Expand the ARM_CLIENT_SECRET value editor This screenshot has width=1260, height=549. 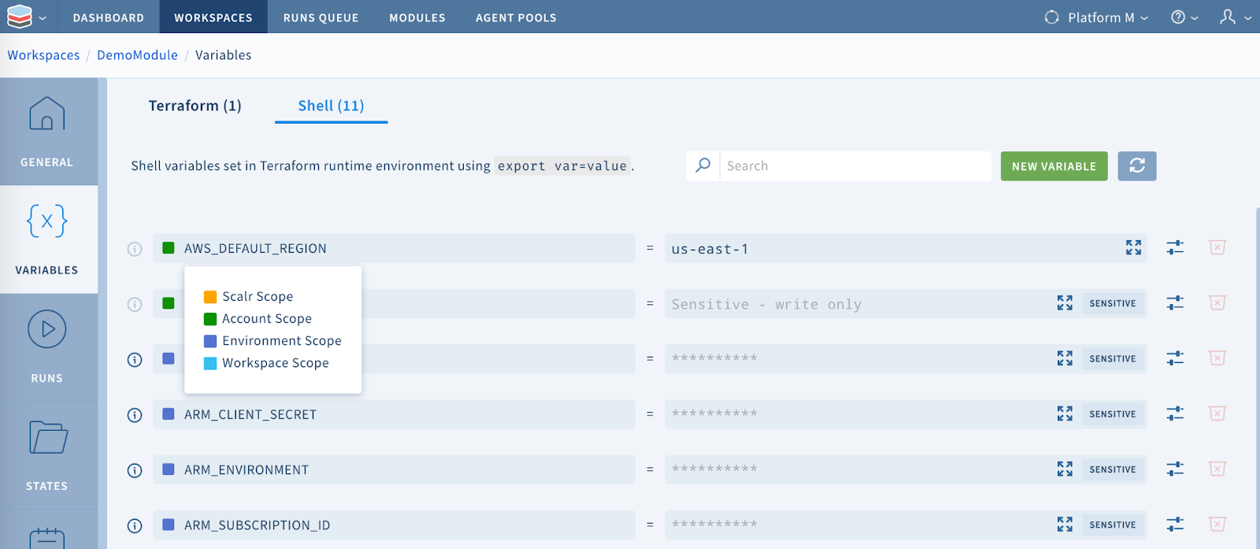pyautogui.click(x=1065, y=414)
